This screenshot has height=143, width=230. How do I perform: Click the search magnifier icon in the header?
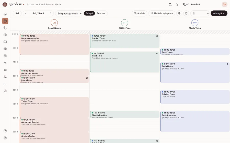click(170, 4)
